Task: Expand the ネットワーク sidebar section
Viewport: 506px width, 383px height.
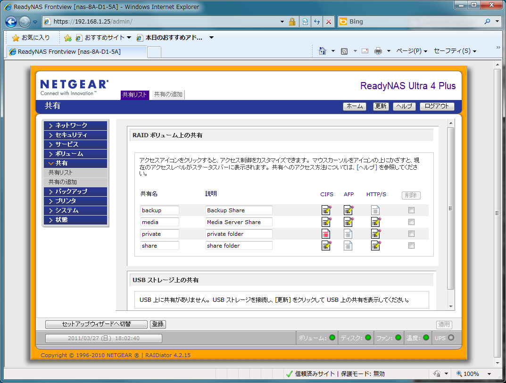Action: [x=75, y=125]
